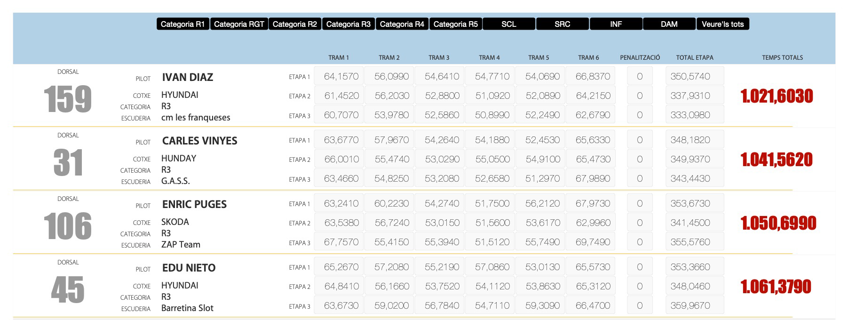The height and width of the screenshot is (320, 848).
Task: Select the DAM category button
Action: click(669, 24)
